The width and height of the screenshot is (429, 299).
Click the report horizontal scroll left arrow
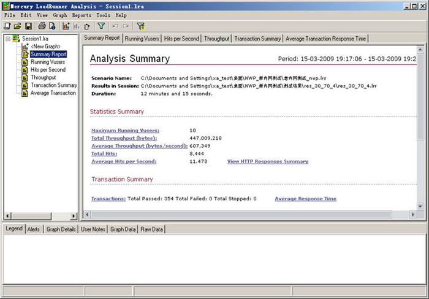pos(87,214)
